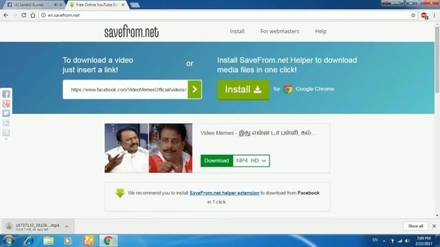Screen dimensions: 440x247
Task: Submit the link with green arrow button
Action: (195, 89)
